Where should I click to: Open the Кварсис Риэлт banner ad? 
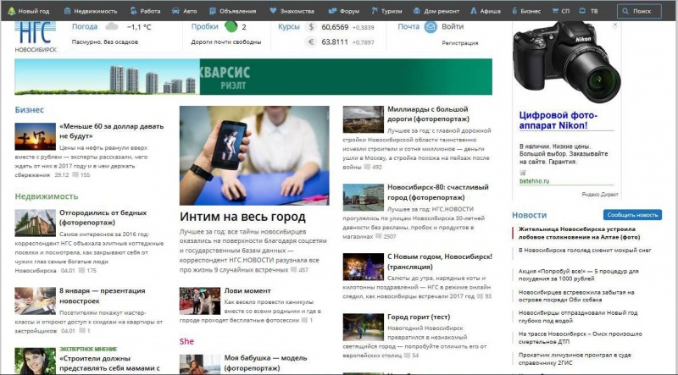[x=253, y=77]
